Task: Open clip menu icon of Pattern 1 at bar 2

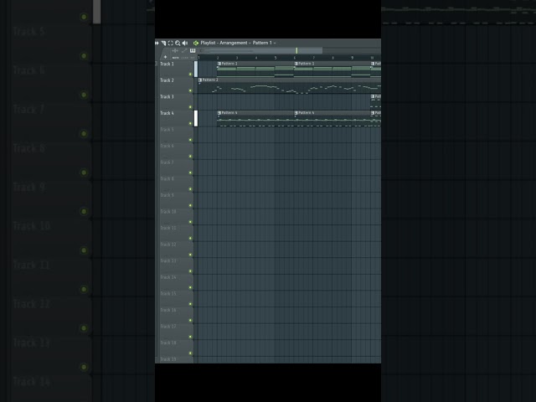Action: coord(219,64)
